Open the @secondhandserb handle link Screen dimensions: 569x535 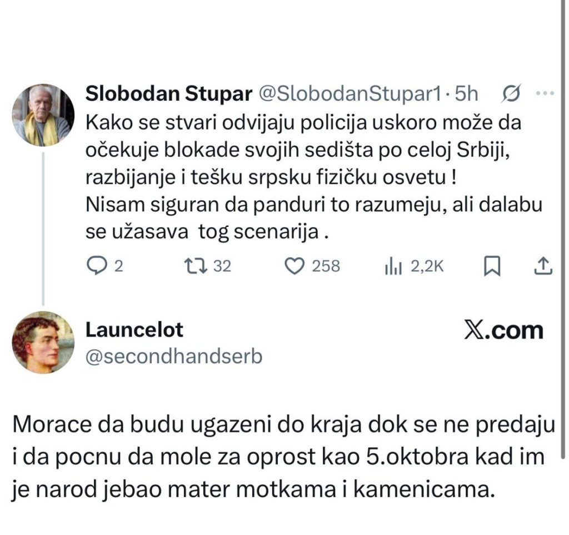pos(173,357)
